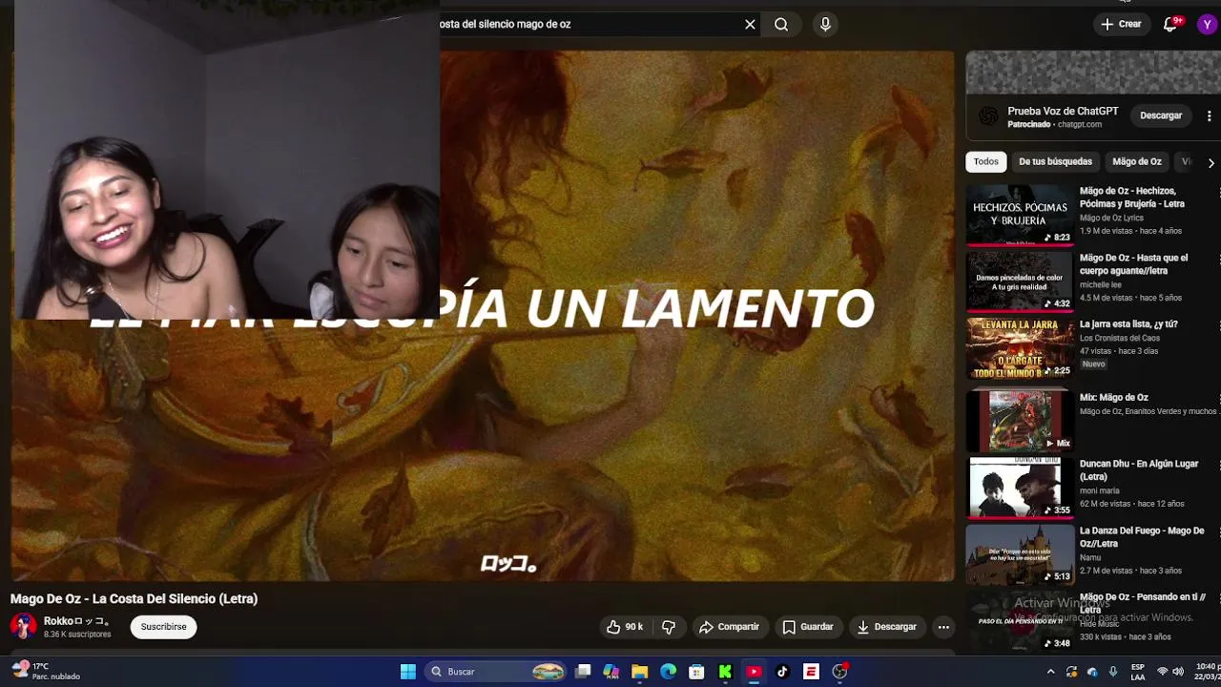Image resolution: width=1221 pixels, height=687 pixels.
Task: Show hidden system tray icons
Action: pyautogui.click(x=1050, y=672)
